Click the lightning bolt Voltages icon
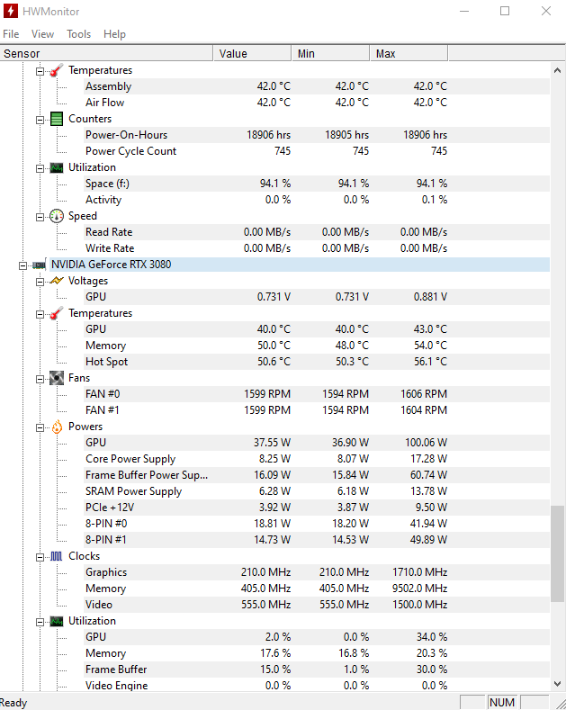The height and width of the screenshot is (710, 566). coord(57,281)
